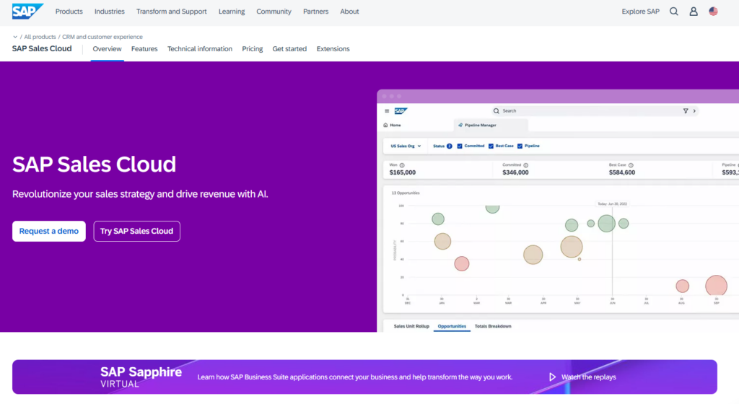739x404 pixels.
Task: Click the SAP Sapphire Virtual banner title
Action: tap(141, 377)
